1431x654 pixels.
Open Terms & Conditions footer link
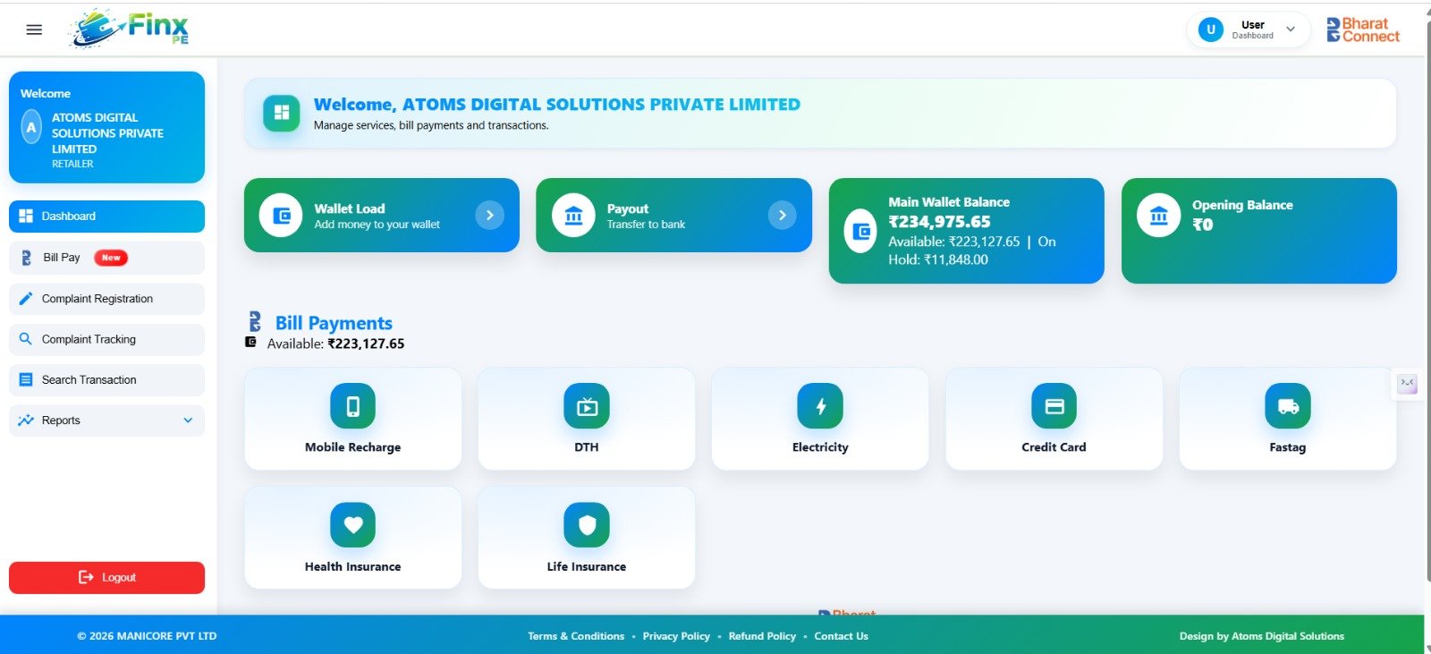click(576, 636)
